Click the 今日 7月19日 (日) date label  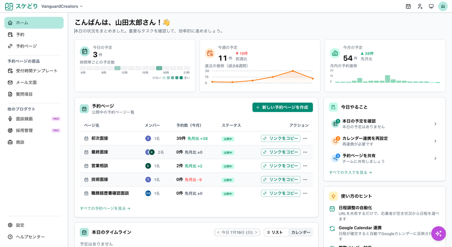tap(237, 232)
